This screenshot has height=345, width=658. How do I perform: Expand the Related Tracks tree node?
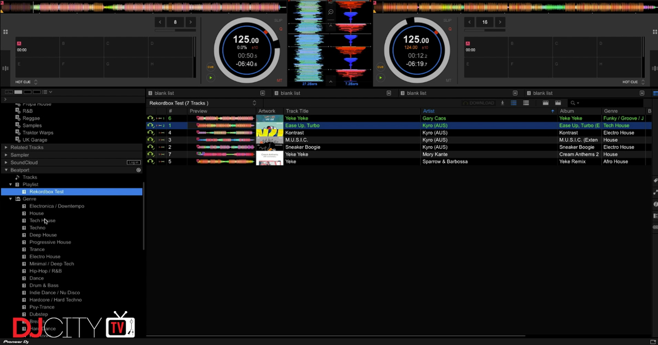click(6, 147)
